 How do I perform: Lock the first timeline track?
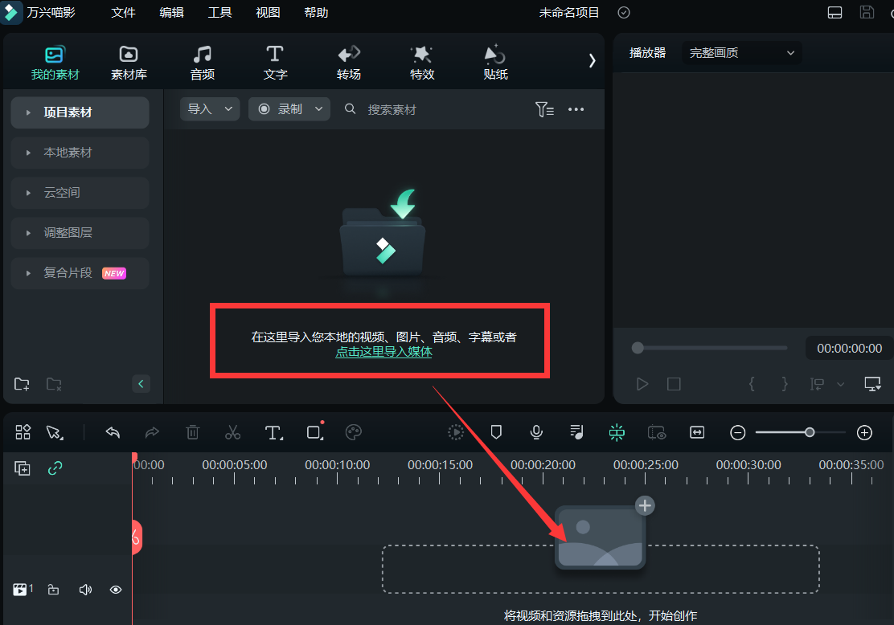coord(53,589)
